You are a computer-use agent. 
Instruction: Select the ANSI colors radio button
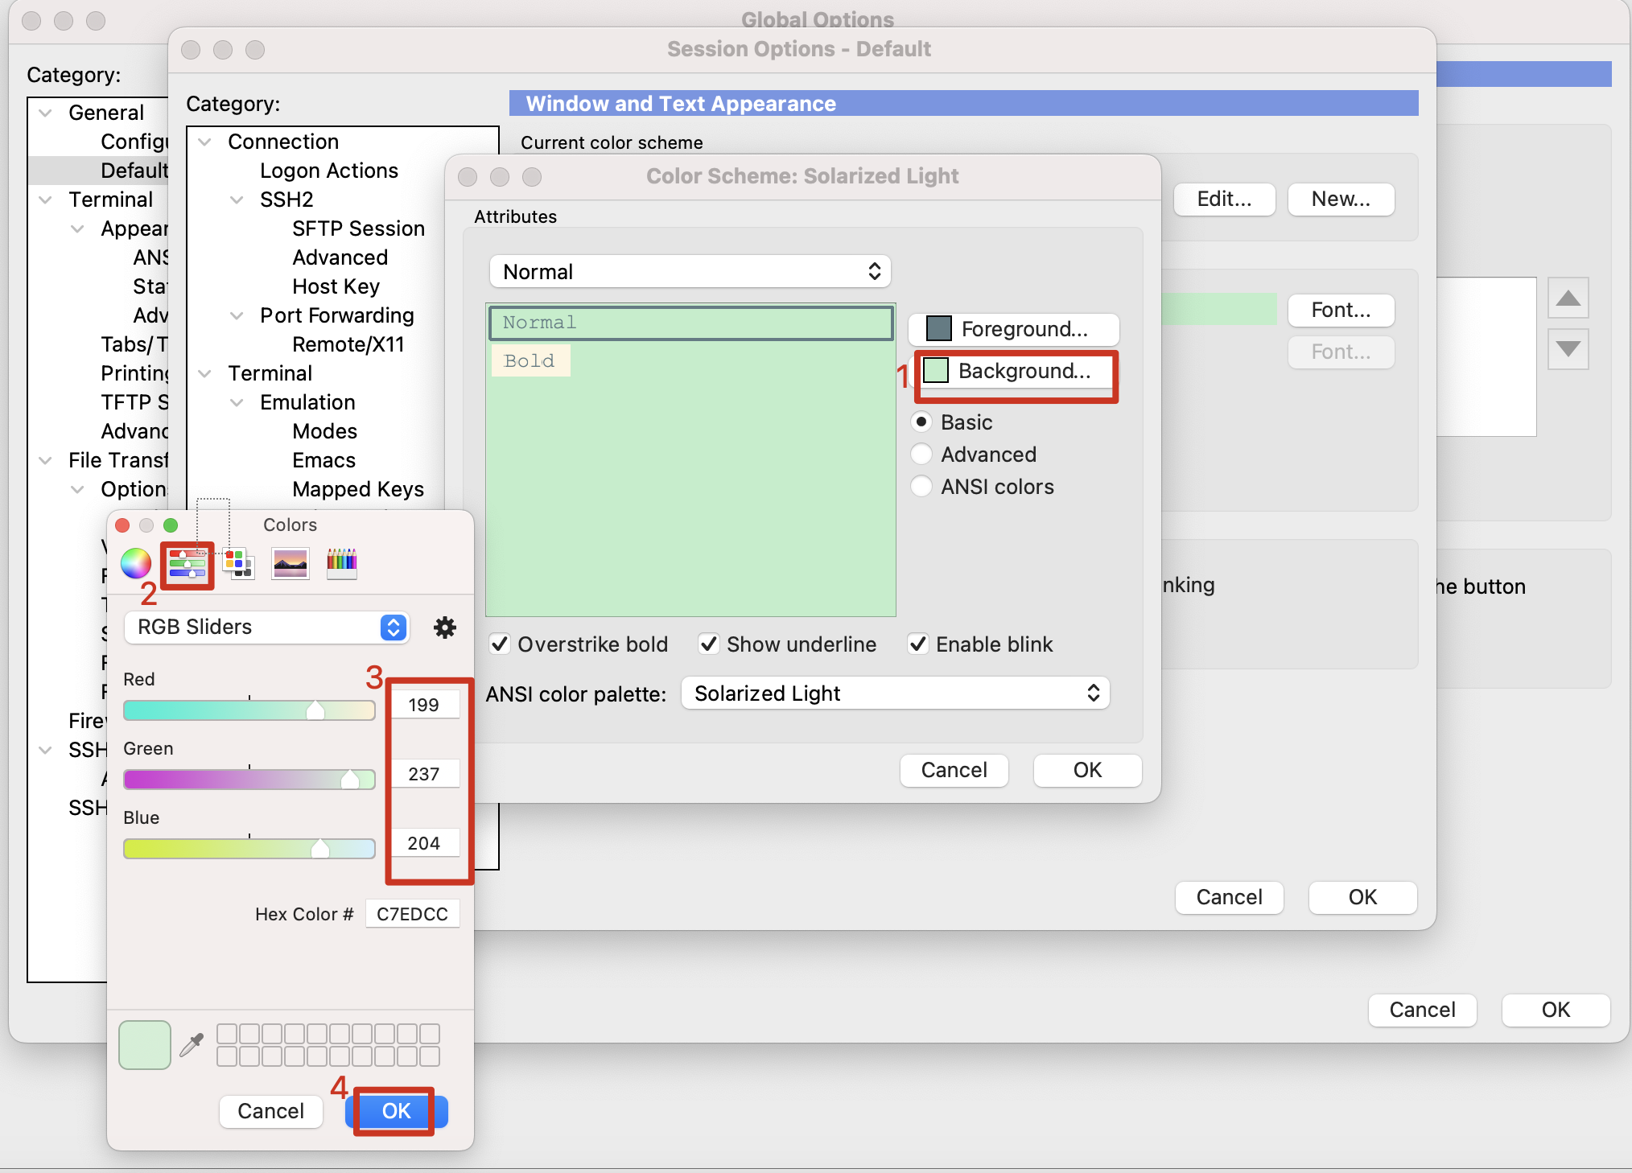click(921, 487)
